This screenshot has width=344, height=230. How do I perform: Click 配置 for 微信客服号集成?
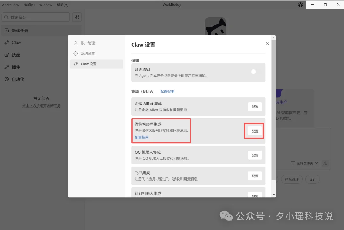point(254,131)
